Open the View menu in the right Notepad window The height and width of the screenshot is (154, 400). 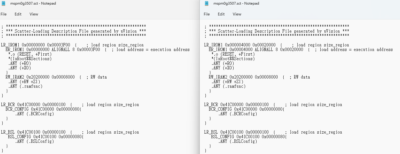pos(237,14)
